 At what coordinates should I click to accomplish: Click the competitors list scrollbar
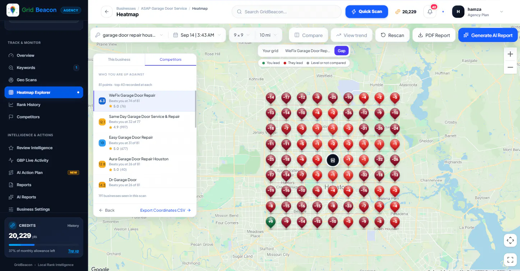[195, 109]
